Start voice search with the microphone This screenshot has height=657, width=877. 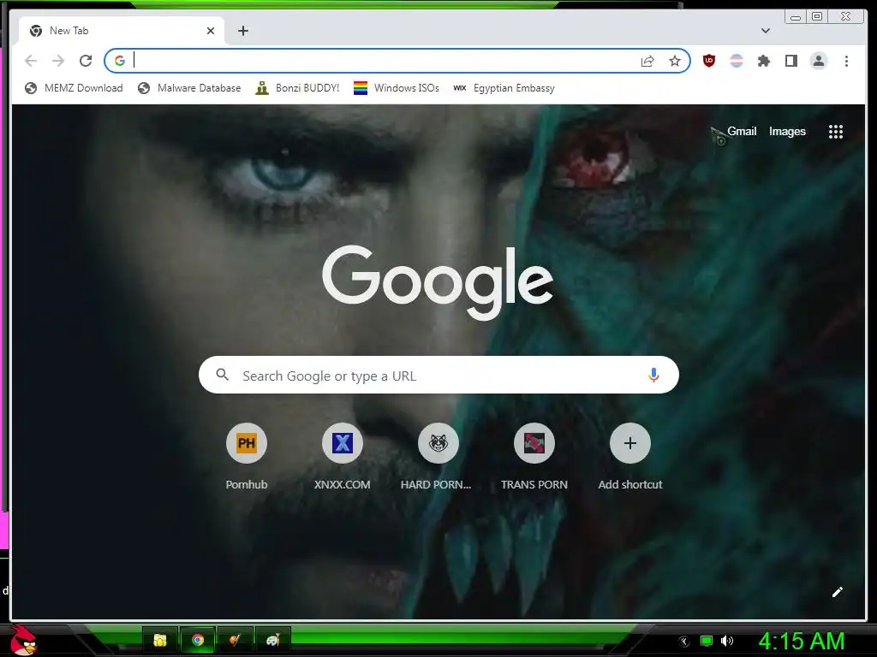(653, 375)
